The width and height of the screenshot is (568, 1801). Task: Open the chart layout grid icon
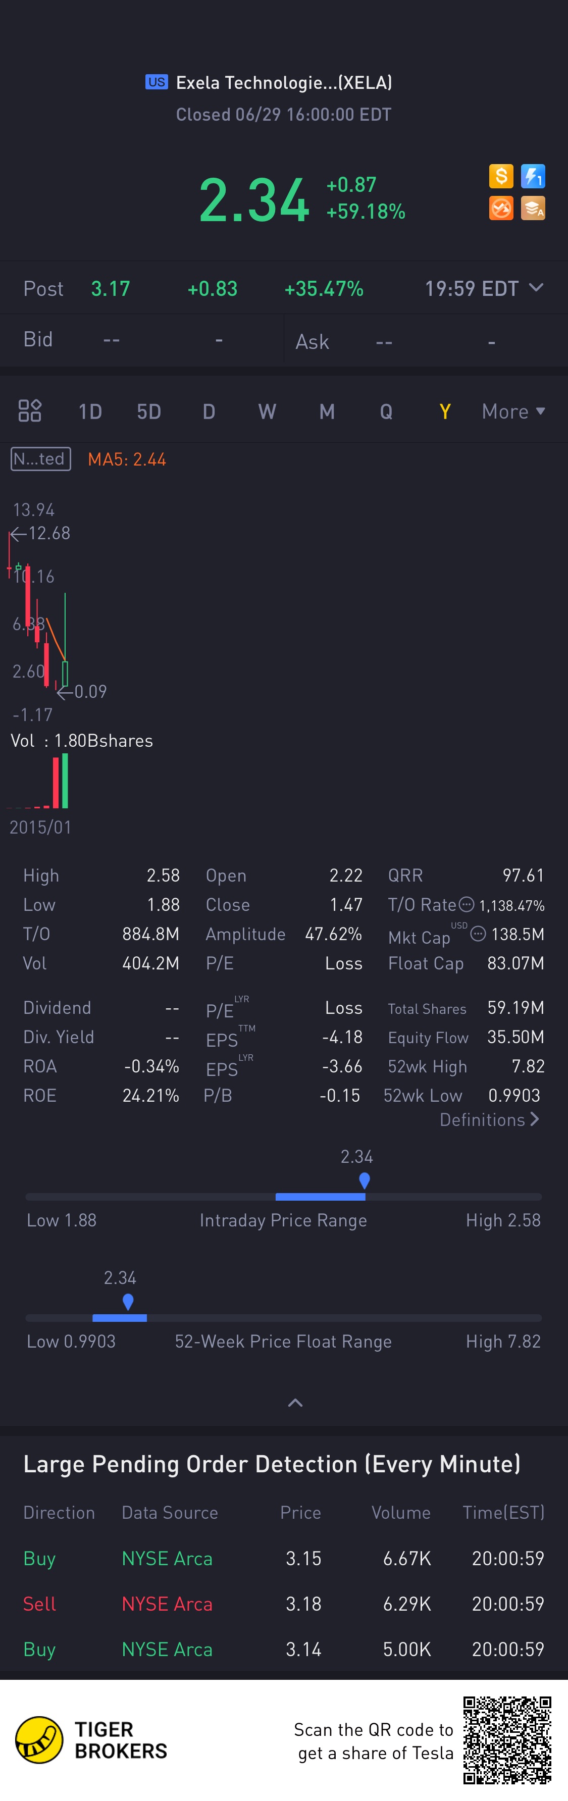point(29,411)
